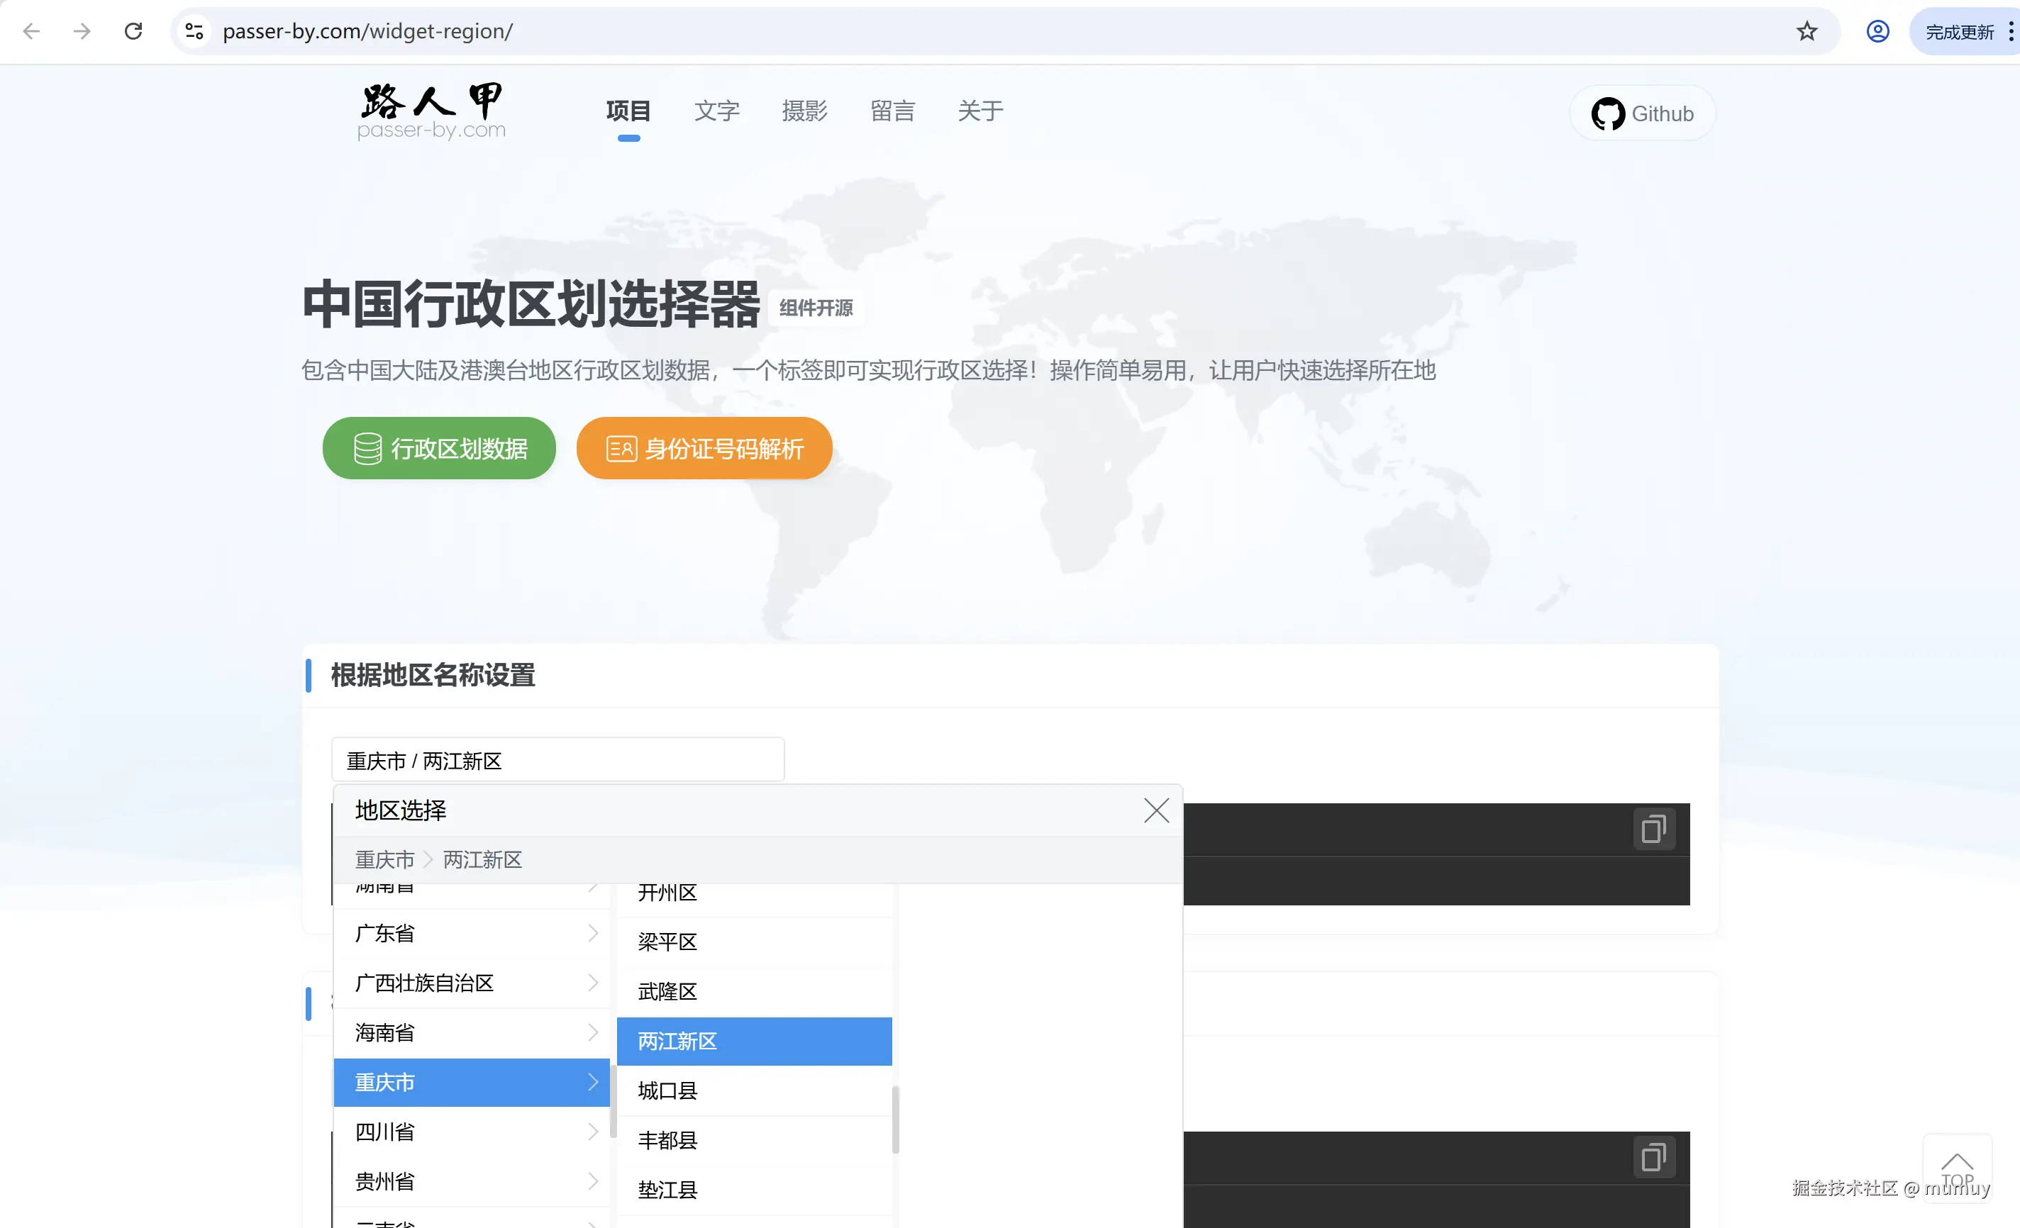The width and height of the screenshot is (2020, 1228).
Task: Click the browser profile account icon
Action: (x=1878, y=31)
